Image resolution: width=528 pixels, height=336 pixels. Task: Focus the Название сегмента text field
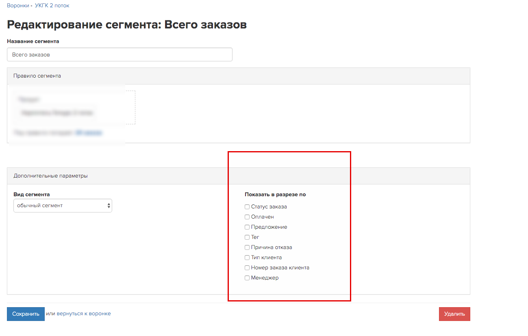pyautogui.click(x=120, y=54)
